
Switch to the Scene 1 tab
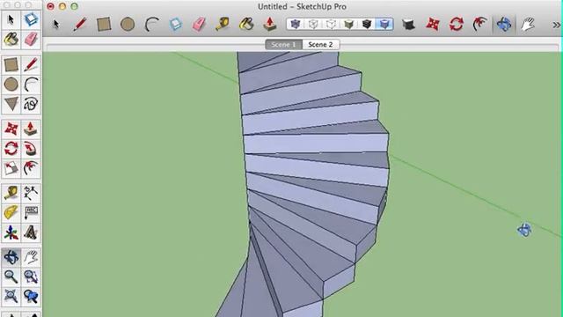point(283,45)
